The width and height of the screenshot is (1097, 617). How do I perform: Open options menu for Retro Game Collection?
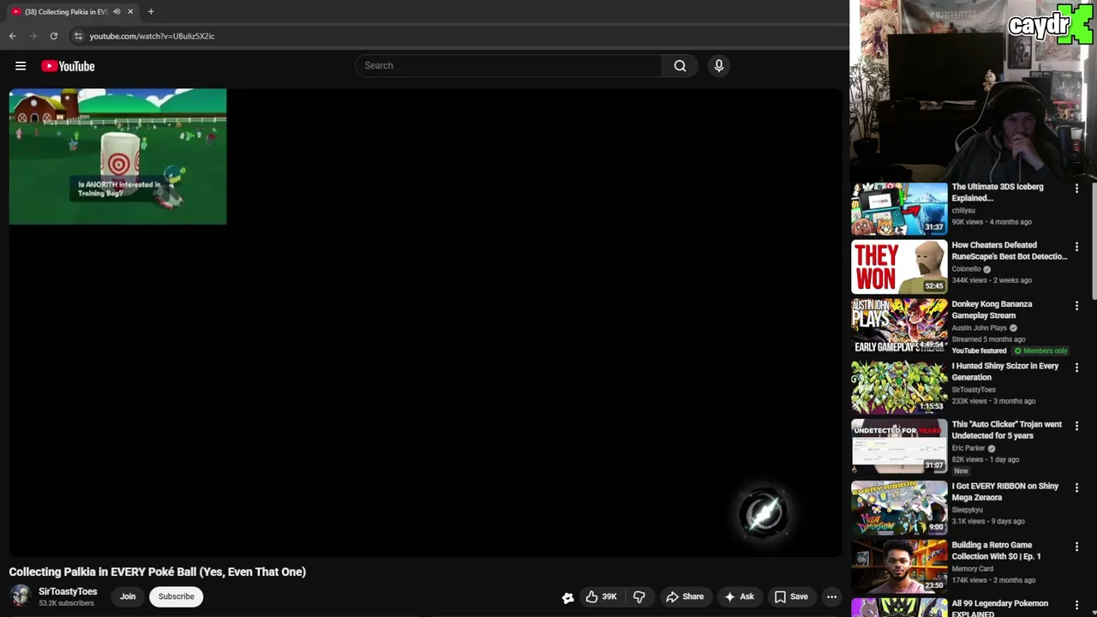coord(1076,546)
